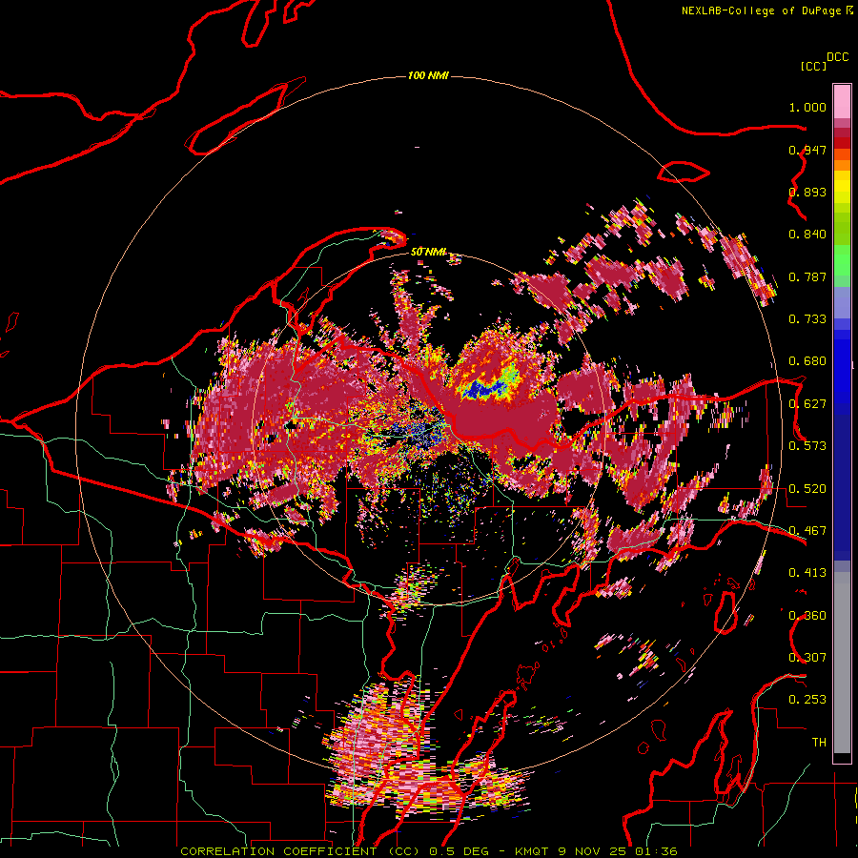Select the 0.467 scale value
The width and height of the screenshot is (858, 858).
pyautogui.click(x=807, y=531)
